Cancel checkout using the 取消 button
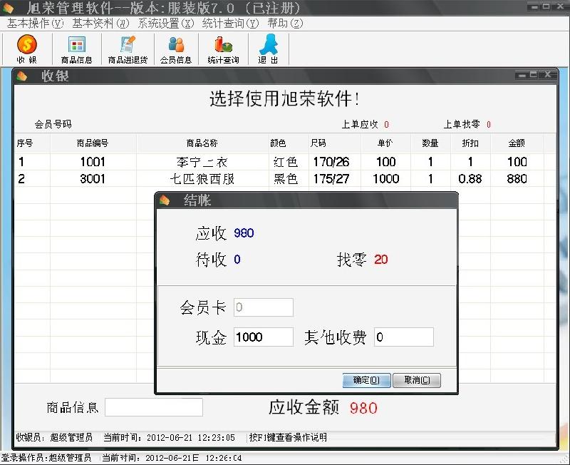The image size is (570, 465). (x=417, y=380)
